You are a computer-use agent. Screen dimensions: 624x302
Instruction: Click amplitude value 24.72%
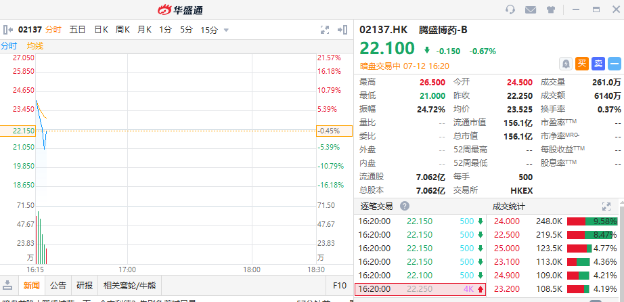432,109
